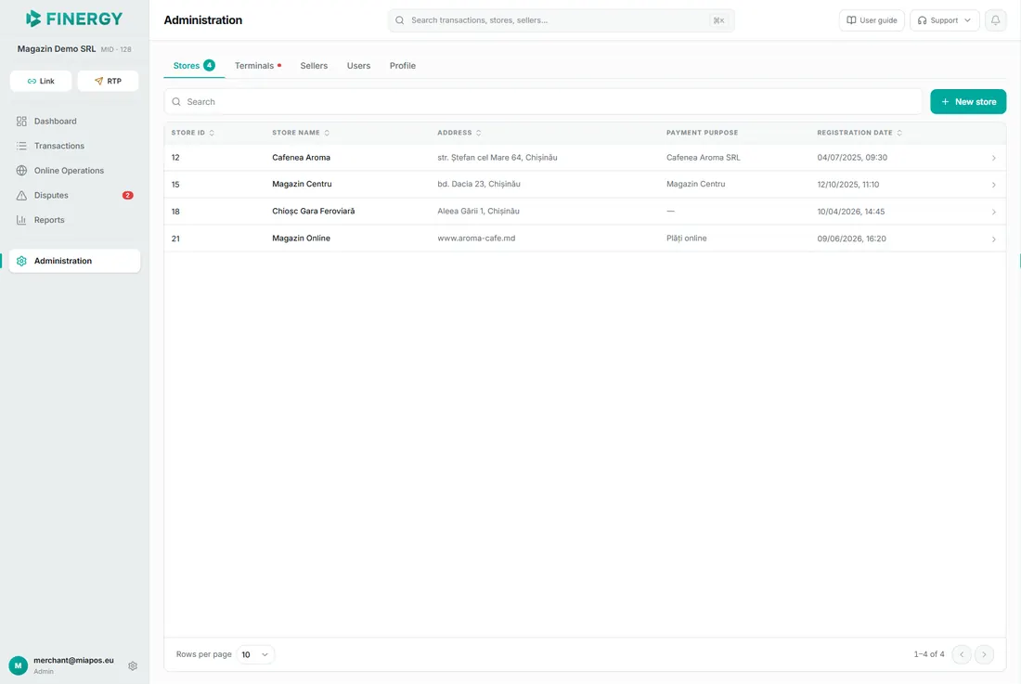Click the Administration gear icon in sidebar

point(21,261)
